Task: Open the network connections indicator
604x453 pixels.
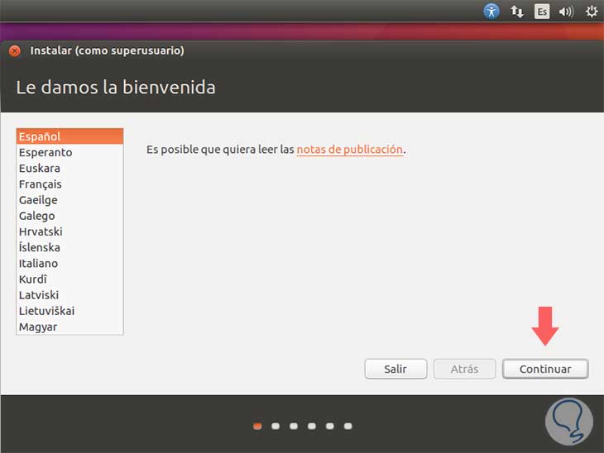Action: tap(516, 12)
